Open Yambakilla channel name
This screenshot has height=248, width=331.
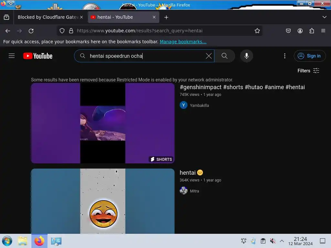click(199, 106)
